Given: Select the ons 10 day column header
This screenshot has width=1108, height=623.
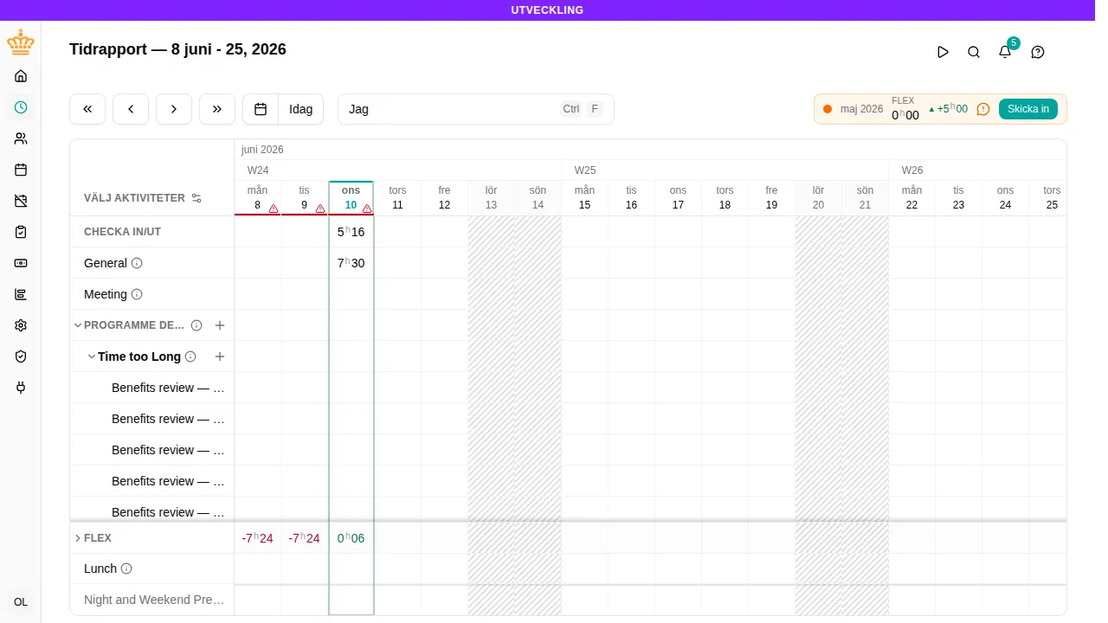Looking at the screenshot, I should click(351, 198).
